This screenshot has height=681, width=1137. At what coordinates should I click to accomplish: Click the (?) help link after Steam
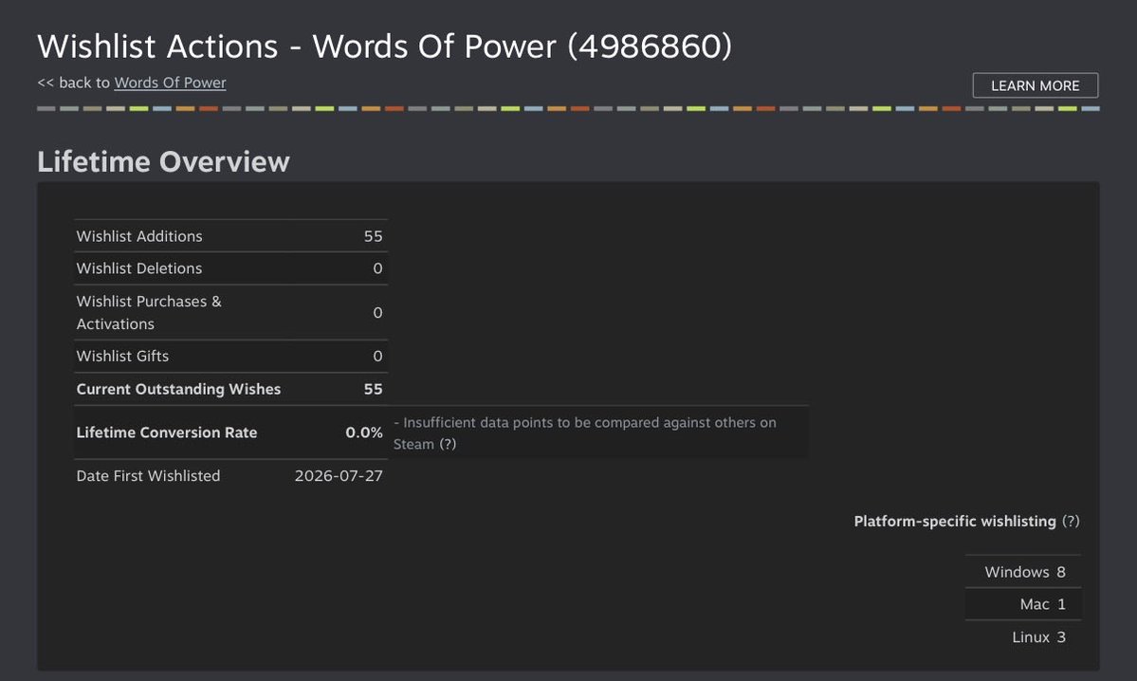[x=448, y=444]
